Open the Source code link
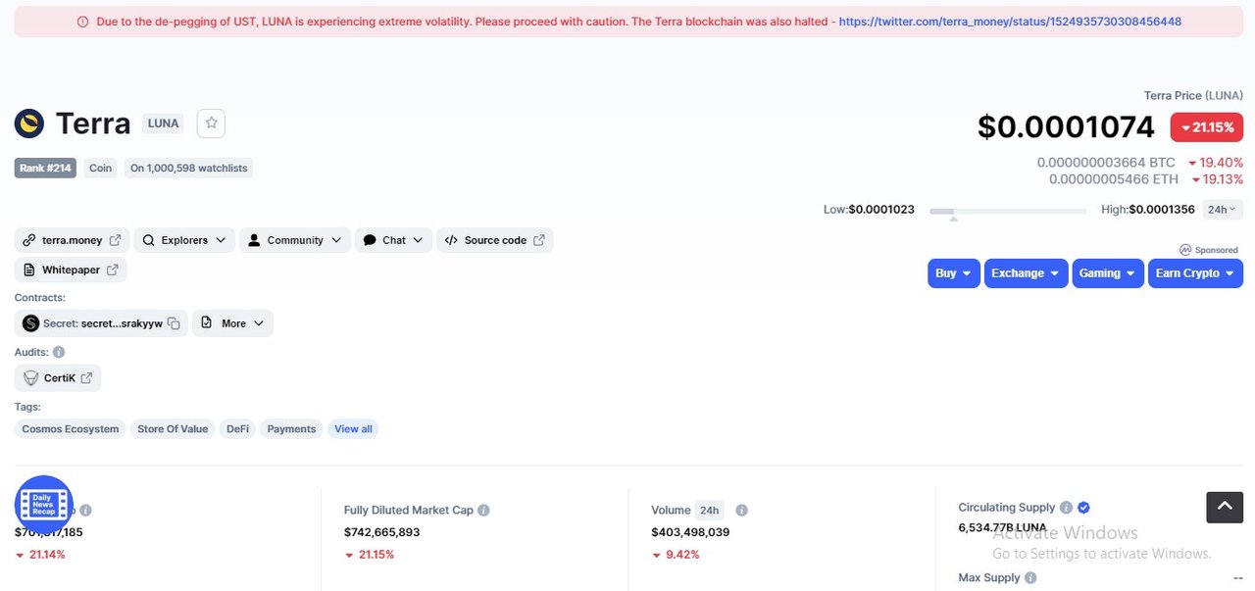 pos(495,240)
